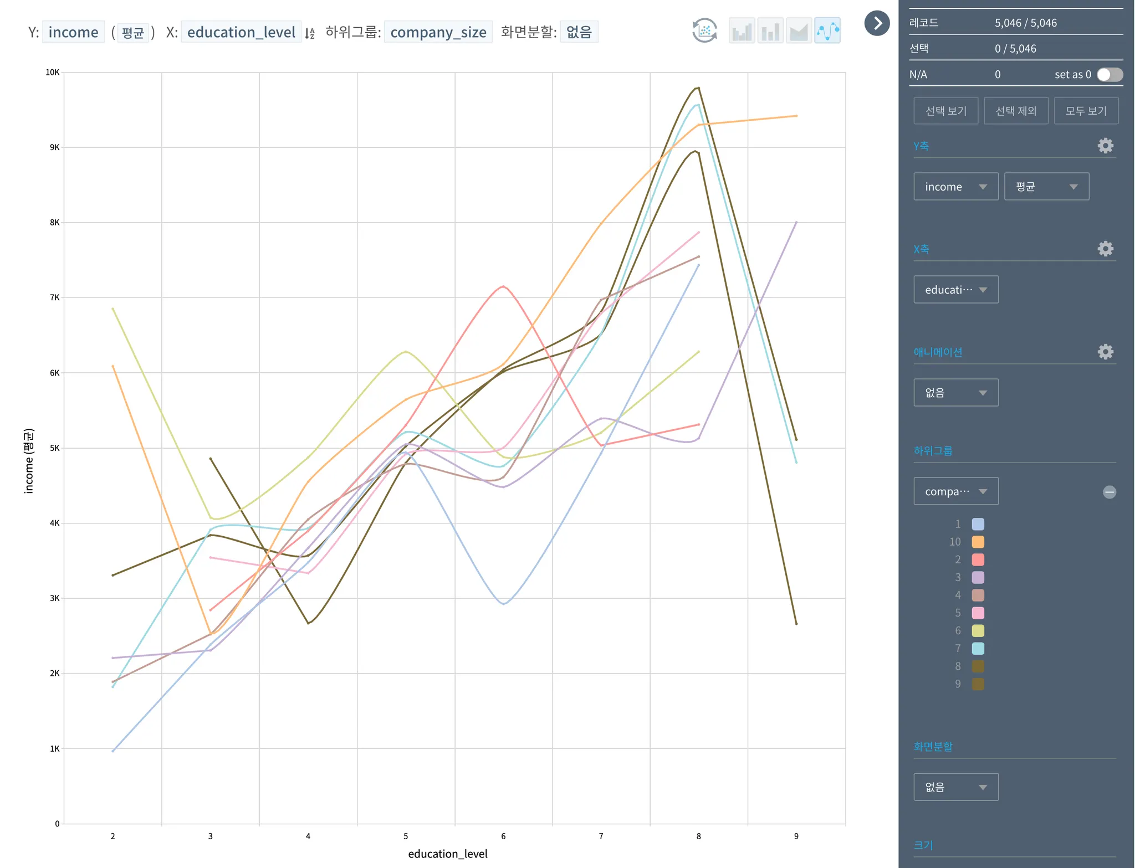The height and width of the screenshot is (868, 1135).
Task: Open Y축 settings gear
Action: pyautogui.click(x=1105, y=146)
